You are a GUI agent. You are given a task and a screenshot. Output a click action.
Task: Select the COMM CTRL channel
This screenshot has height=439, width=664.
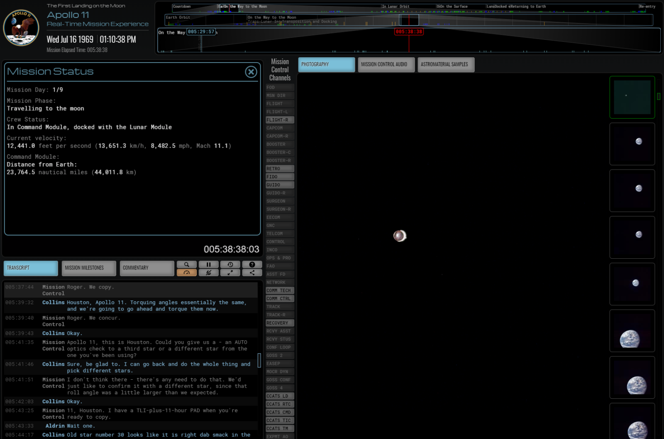click(x=280, y=298)
